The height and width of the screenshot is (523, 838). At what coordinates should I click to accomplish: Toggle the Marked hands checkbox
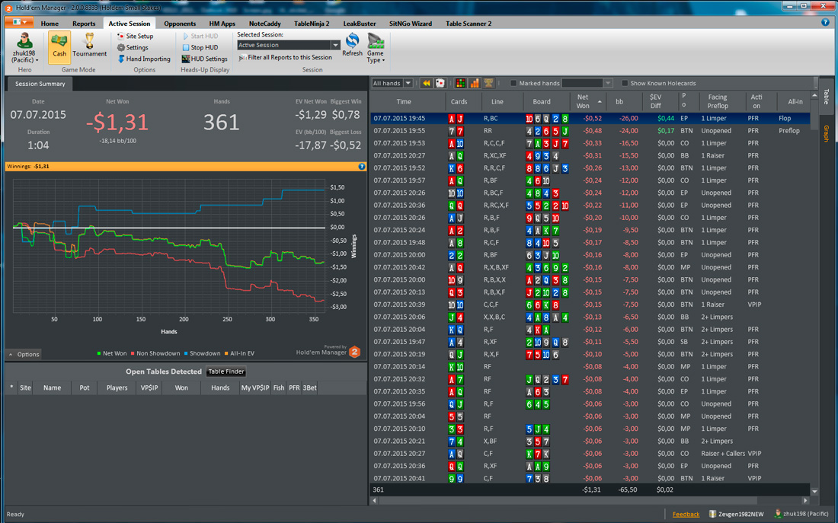tap(513, 83)
